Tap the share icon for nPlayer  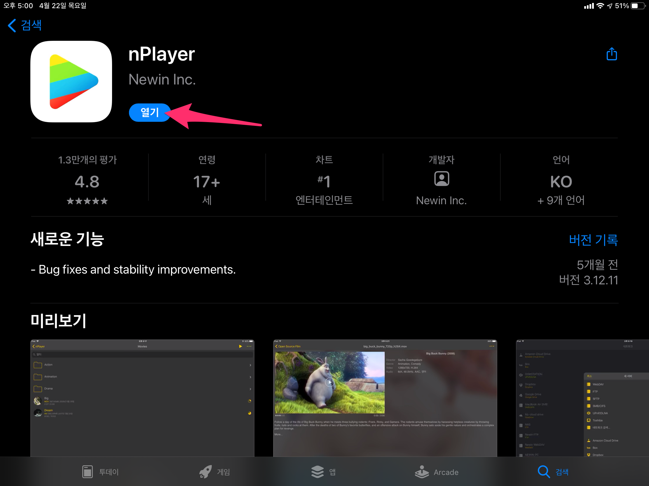pos(611,54)
